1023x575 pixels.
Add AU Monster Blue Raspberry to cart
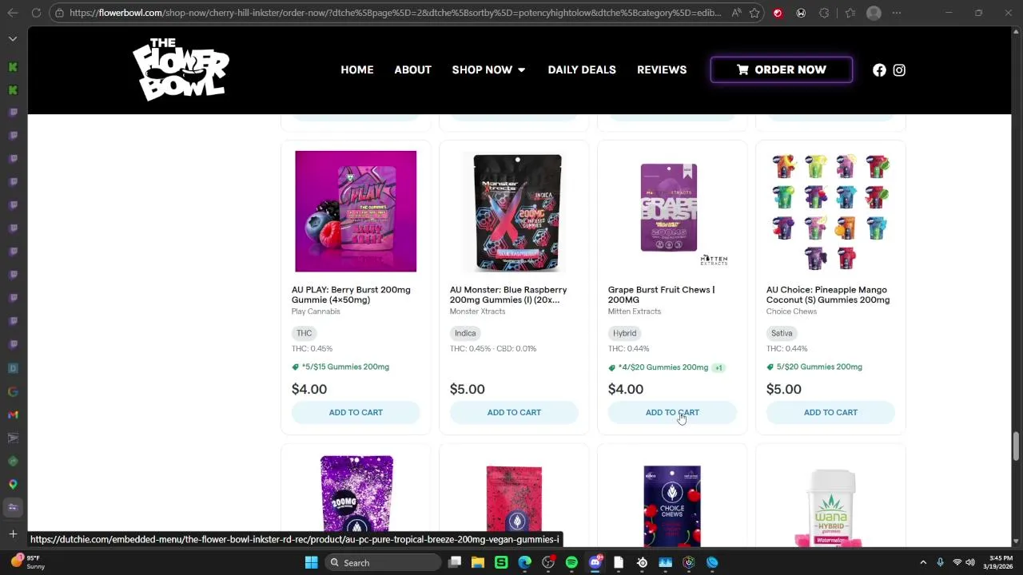[x=514, y=412]
